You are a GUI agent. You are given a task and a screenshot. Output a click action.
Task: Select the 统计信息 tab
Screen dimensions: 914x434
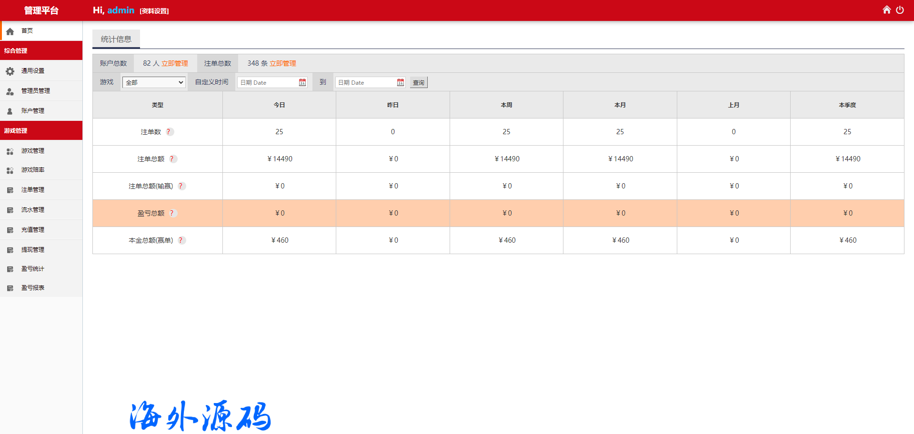116,39
